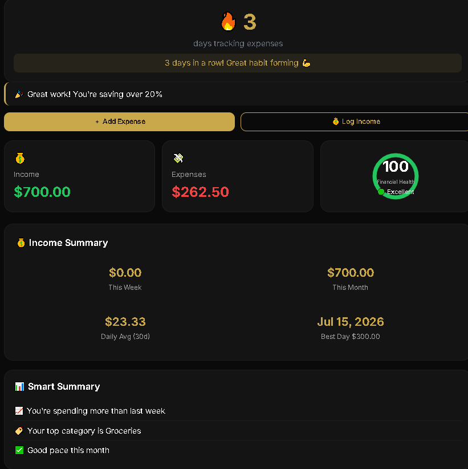Select the green Excellent status dot
Screen dimensions: 468x469
click(381, 192)
